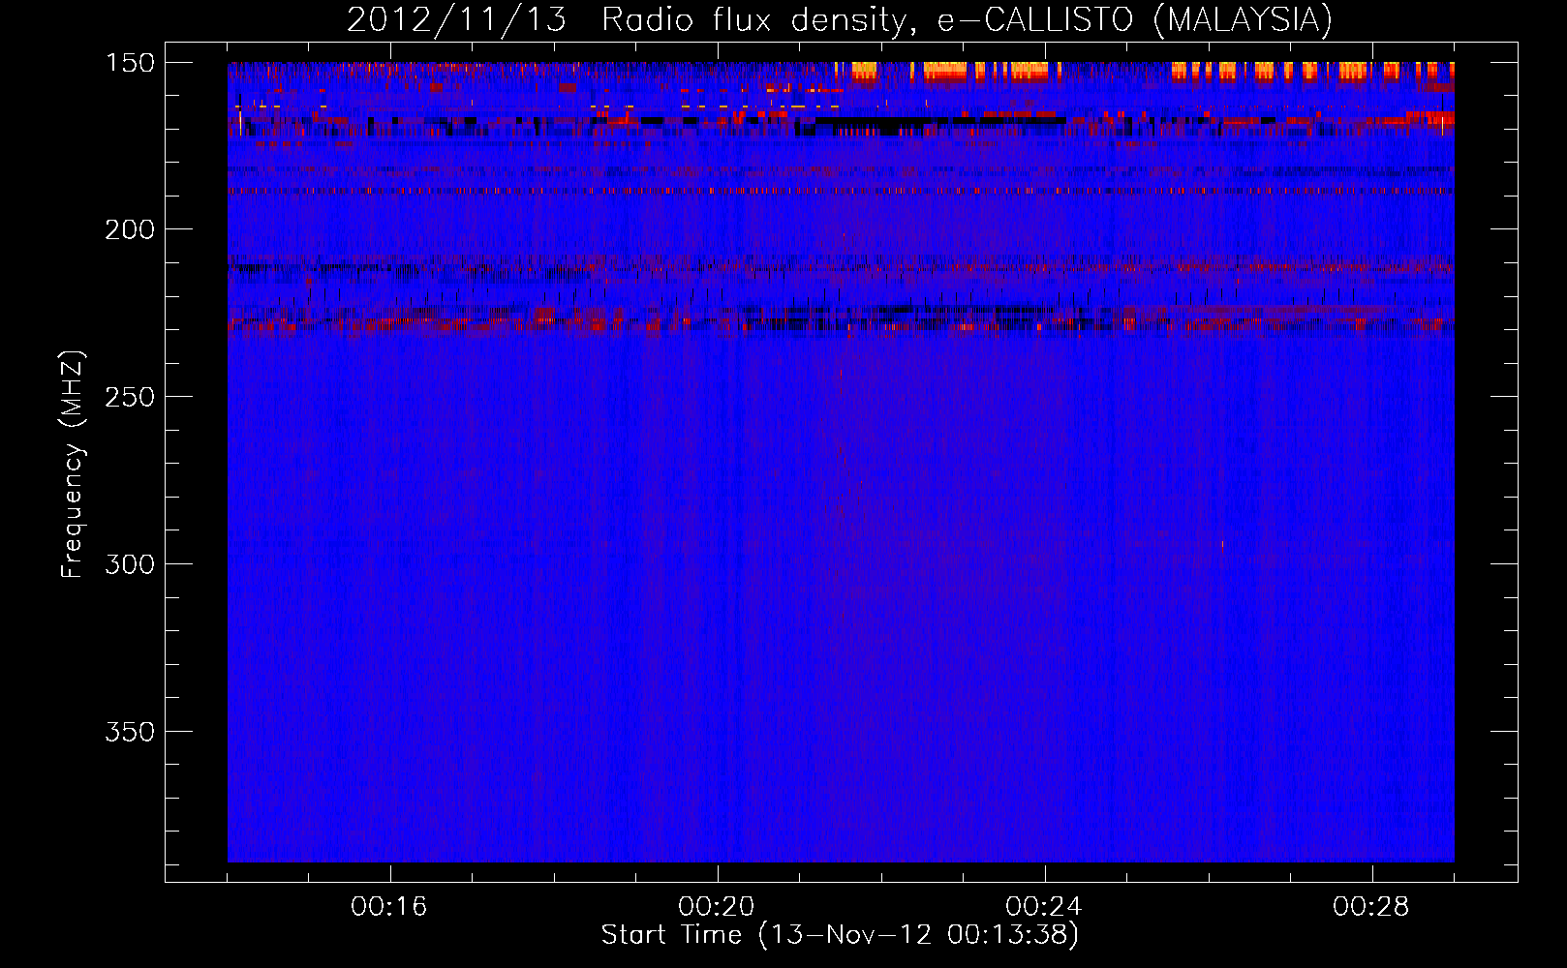Click the 00:16 time tick label
The image size is (1567, 968).
[389, 907]
